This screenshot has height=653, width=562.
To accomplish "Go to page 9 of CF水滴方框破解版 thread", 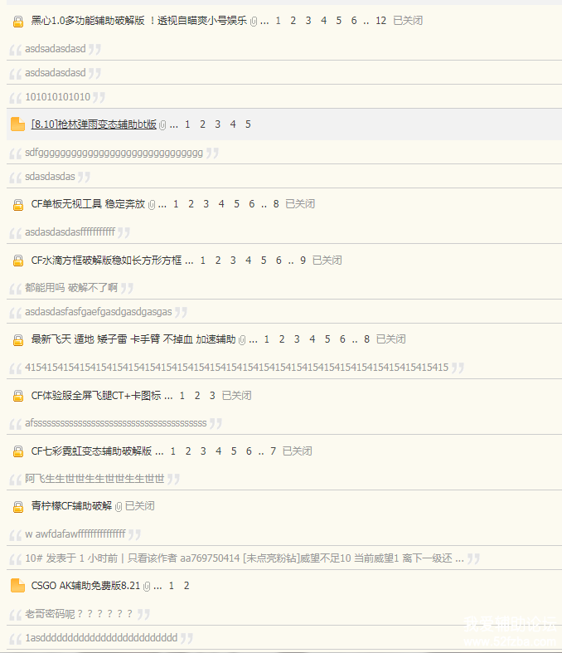I will point(303,261).
